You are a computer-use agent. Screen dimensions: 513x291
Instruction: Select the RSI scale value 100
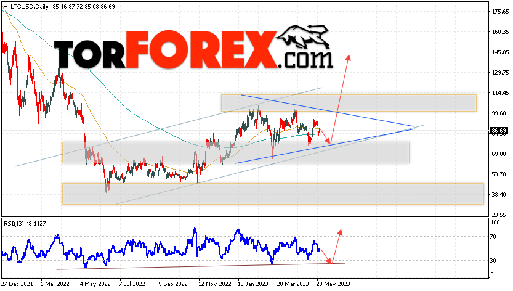[x=496, y=223]
